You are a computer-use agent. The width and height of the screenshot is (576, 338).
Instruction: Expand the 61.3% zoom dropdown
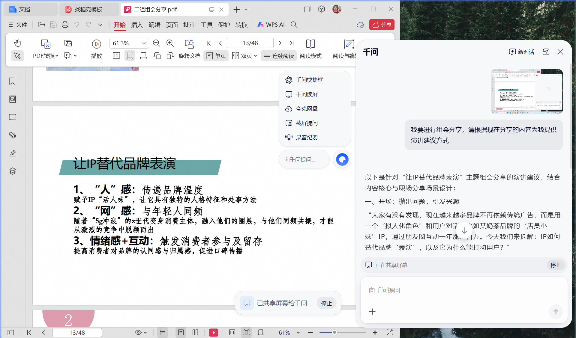click(x=144, y=43)
